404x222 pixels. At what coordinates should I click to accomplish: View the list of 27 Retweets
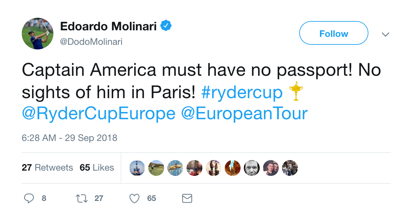47,168
